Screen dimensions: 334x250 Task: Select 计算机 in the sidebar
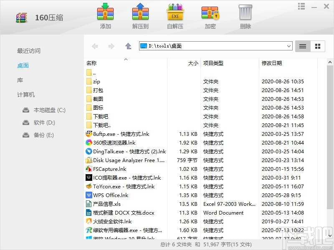point(25,95)
